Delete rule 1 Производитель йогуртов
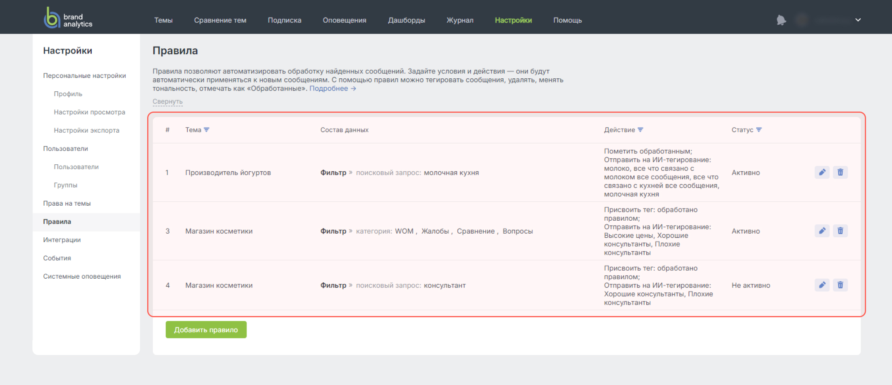Viewport: 892px width, 385px height. [x=840, y=172]
